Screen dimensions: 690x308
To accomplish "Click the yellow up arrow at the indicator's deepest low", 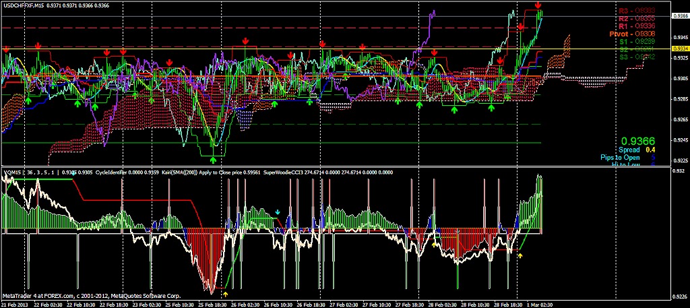I will click(x=226, y=294).
